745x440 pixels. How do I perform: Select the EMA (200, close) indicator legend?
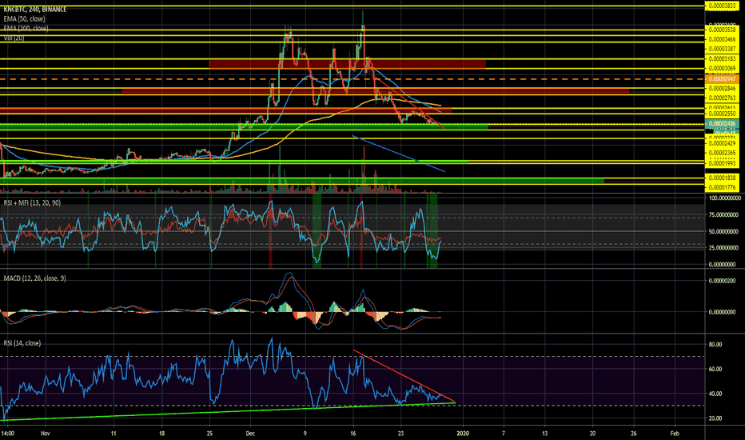(x=26, y=28)
